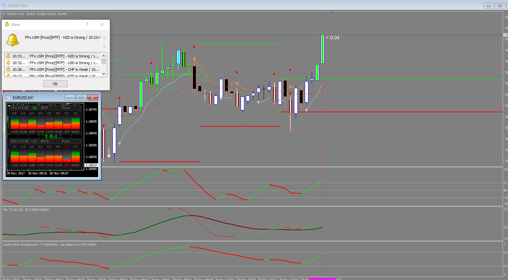Click the alert list scrollbar thumb
Image resolution: width=508 pixels, height=280 pixels.
104,61
